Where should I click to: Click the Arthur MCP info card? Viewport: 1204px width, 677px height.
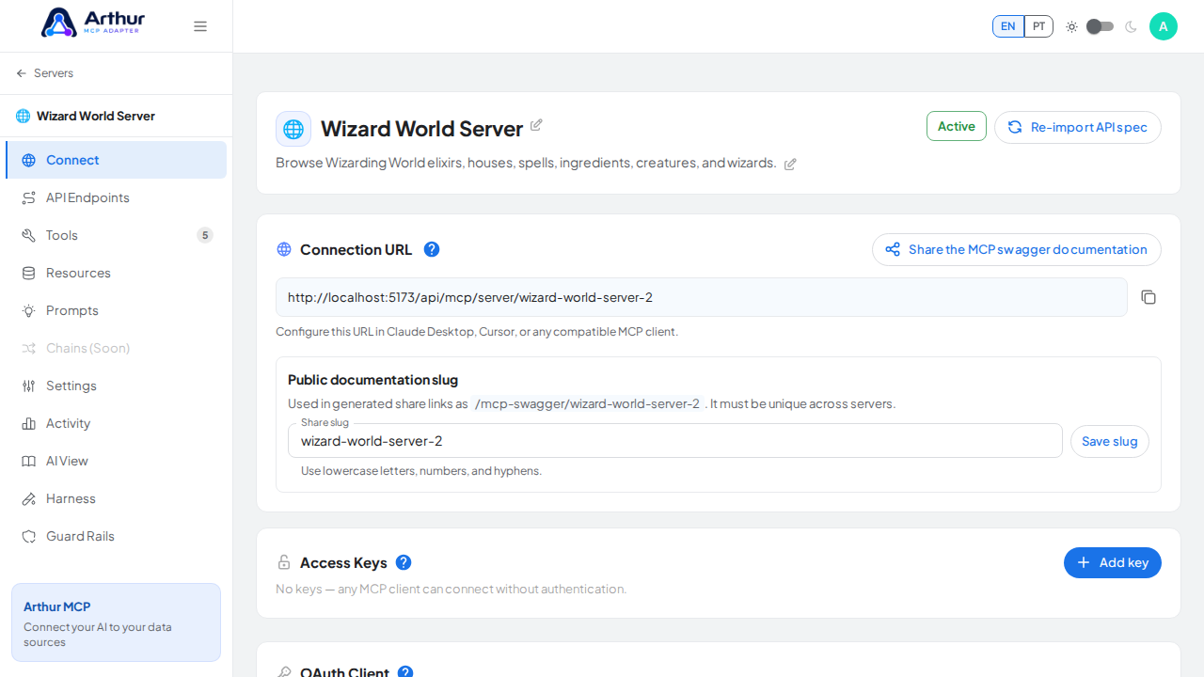pos(116,622)
